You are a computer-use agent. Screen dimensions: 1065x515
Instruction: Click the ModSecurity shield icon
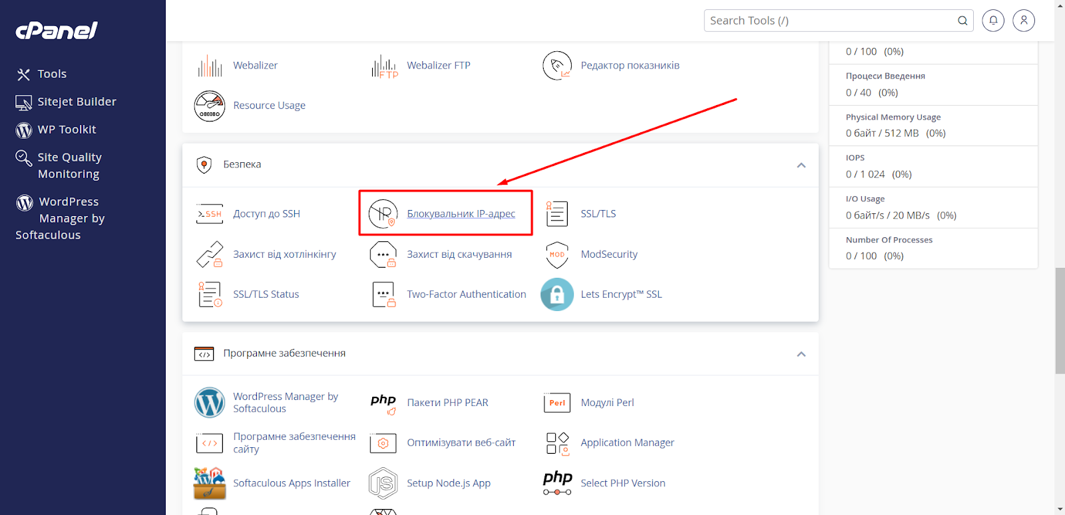click(x=557, y=255)
